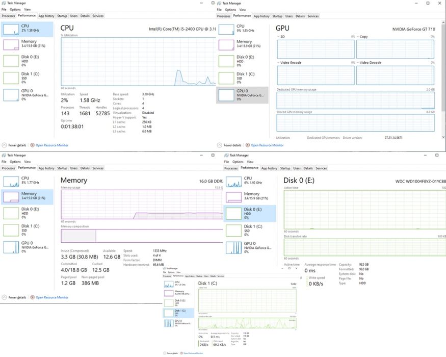Switch to Startup tab in Memory view window
The image size is (446, 357).
(62, 168)
